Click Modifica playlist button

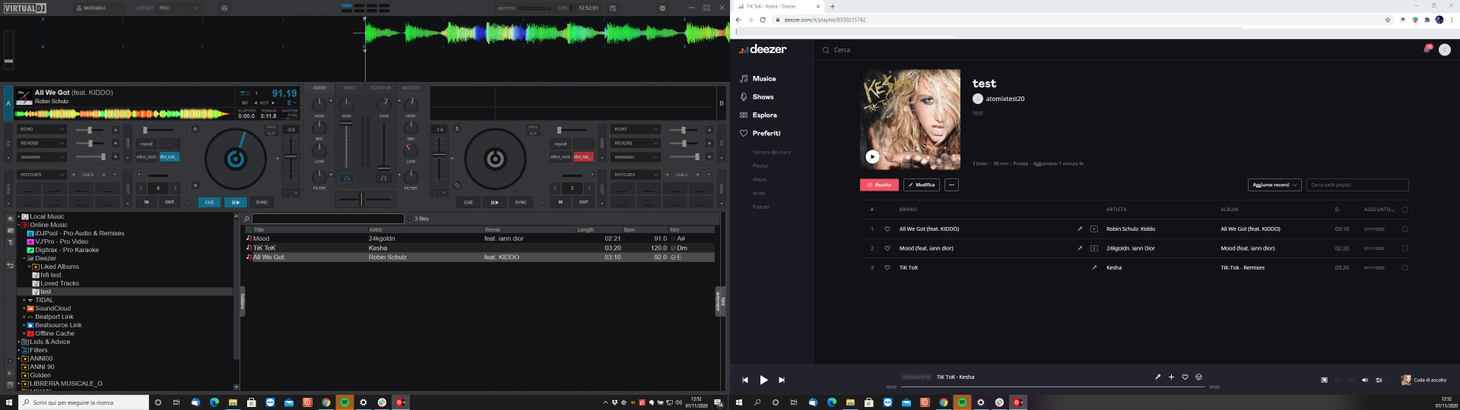(x=922, y=184)
